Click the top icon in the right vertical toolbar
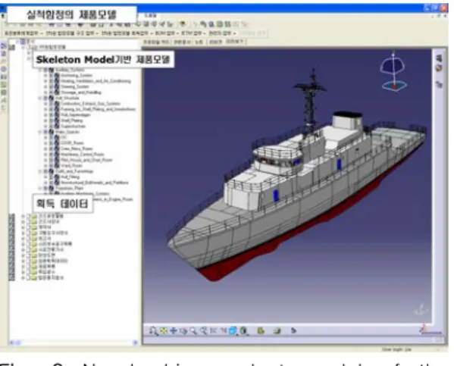 [x=440, y=58]
